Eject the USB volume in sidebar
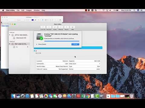 (28, 47)
